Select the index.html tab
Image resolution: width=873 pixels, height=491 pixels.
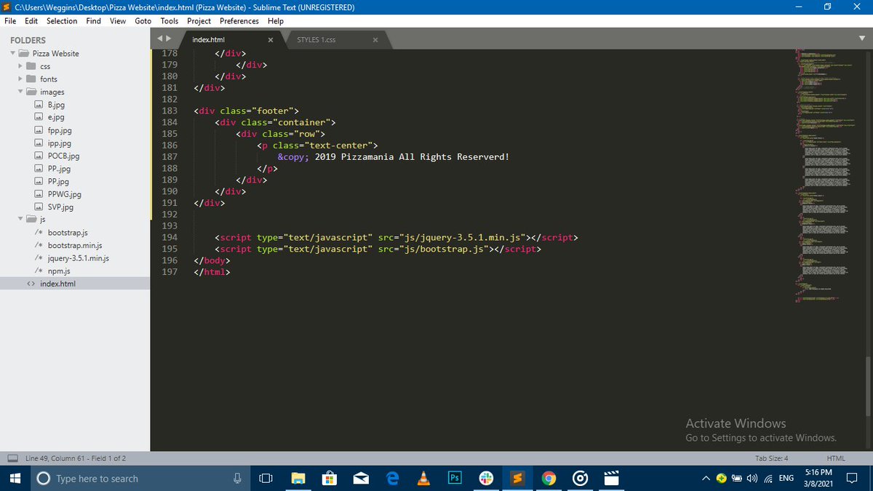pyautogui.click(x=208, y=39)
